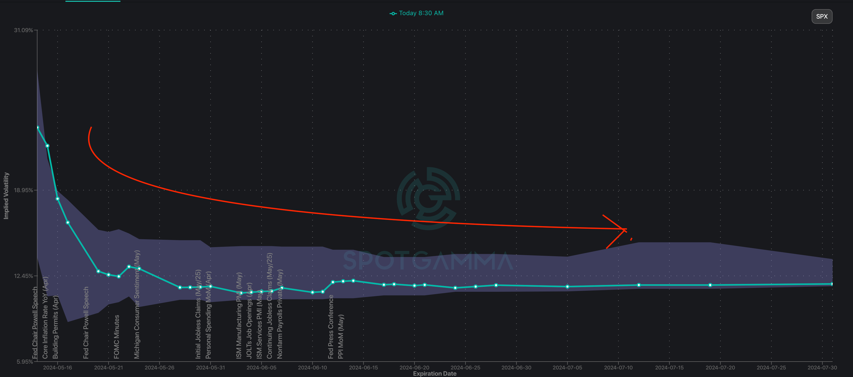Click the first data point on the IV line
This screenshot has height=377, width=853.
coord(37,127)
